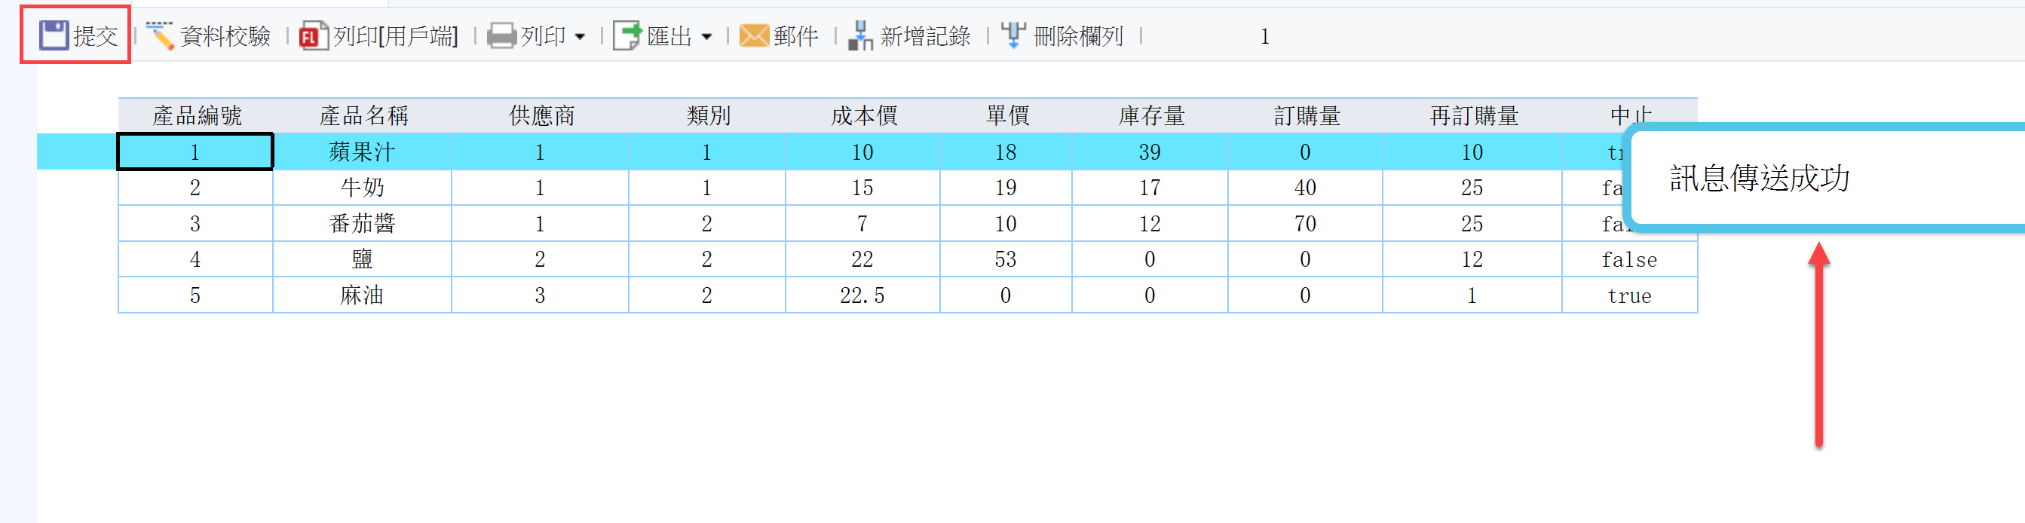Select product number cell in 牛奶 row

point(196,188)
